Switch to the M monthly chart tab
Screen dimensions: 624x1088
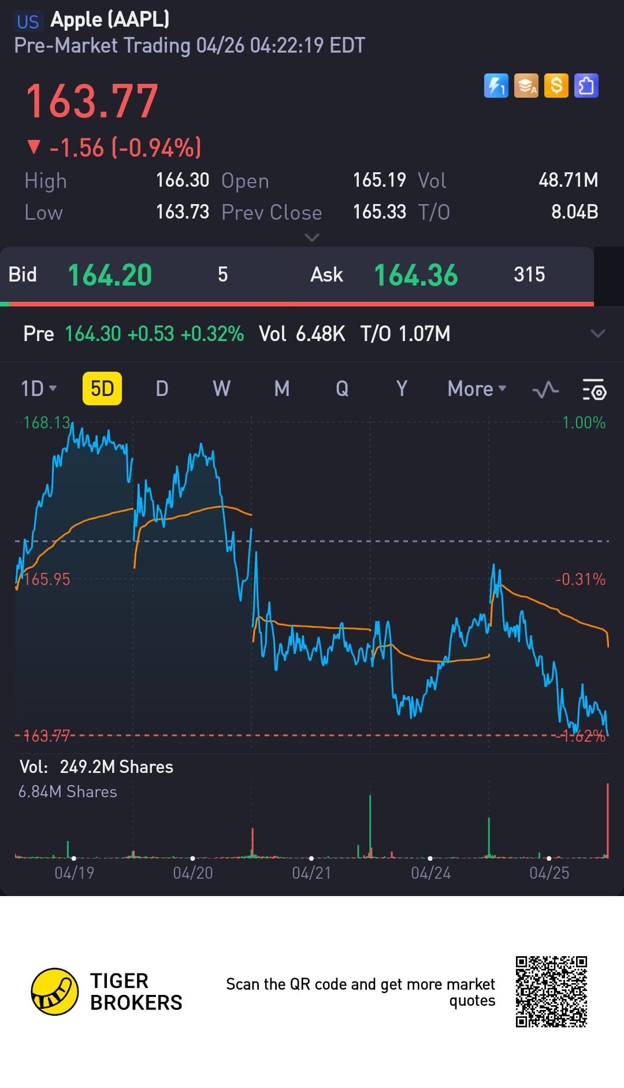coord(282,388)
